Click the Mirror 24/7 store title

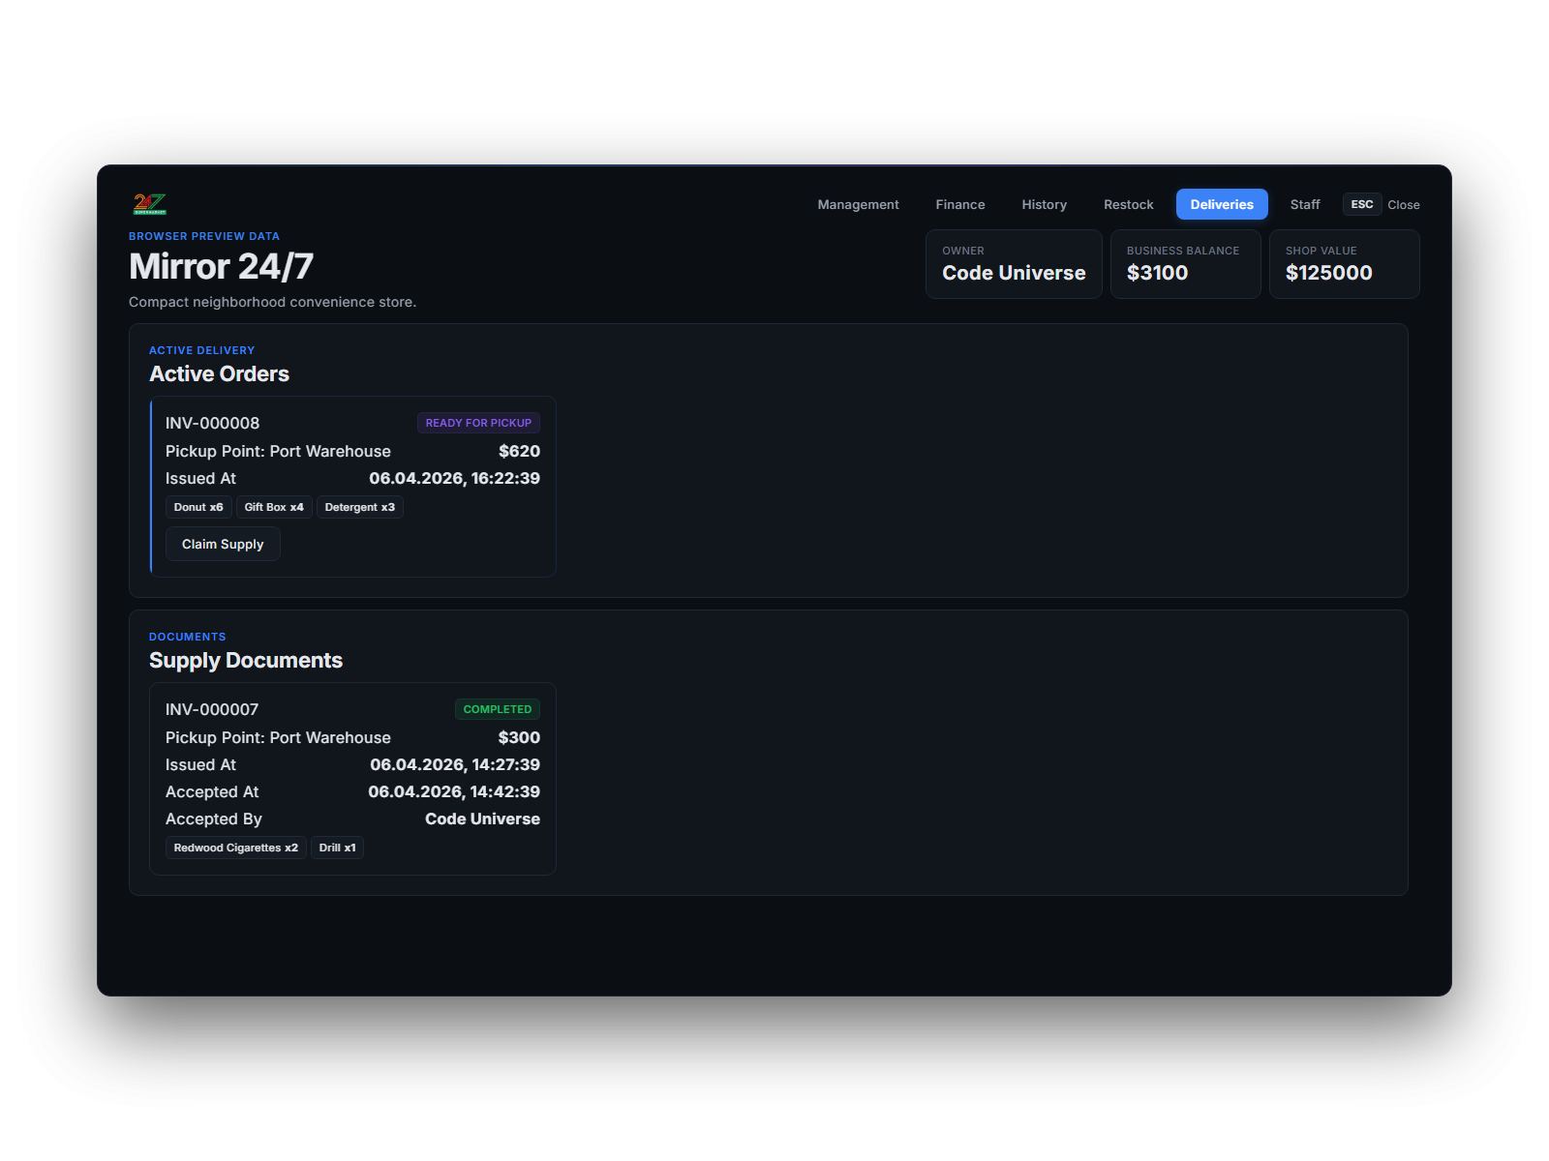(x=221, y=266)
